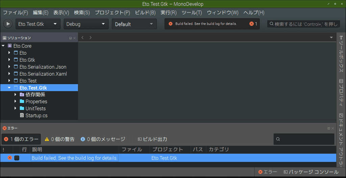Select Eto.Serialization.Json in the solution tree
Image resolution: width=346 pixels, height=178 pixels.
point(43,67)
